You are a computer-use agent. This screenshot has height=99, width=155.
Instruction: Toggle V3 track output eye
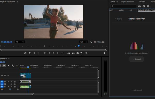pyautogui.click(x=9, y=76)
